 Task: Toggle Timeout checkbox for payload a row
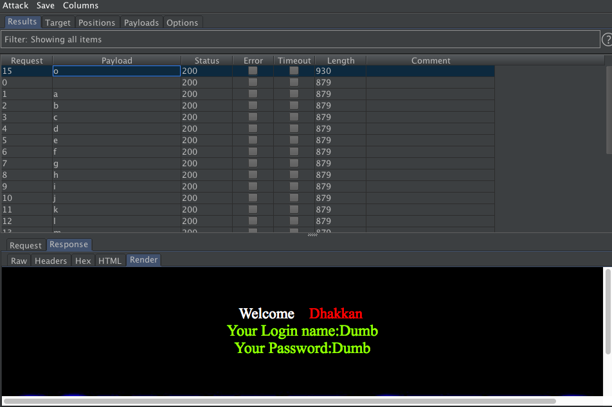click(x=294, y=94)
